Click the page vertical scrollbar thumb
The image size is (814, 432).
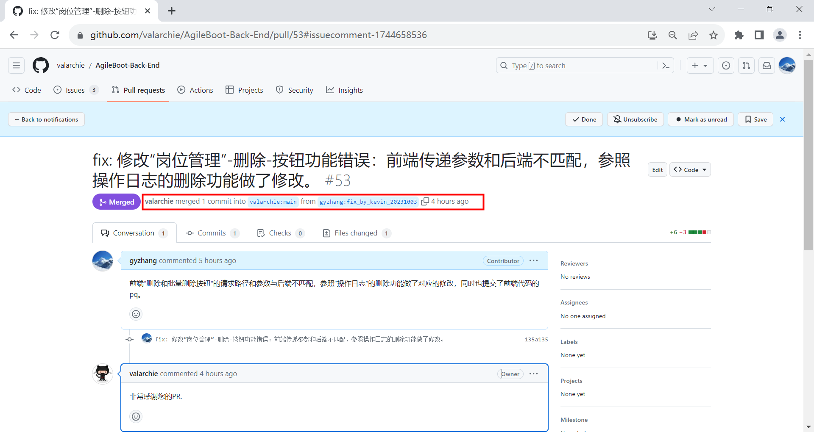coord(808,155)
